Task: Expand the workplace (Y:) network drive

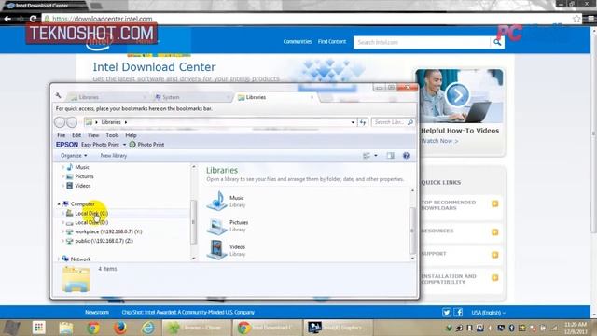Action: [62, 231]
